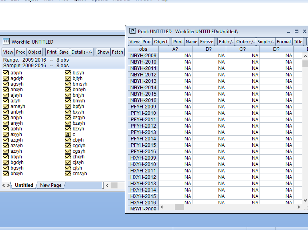Viewport: 308px width, 230px height.
Task: Select the Untitled workfile page tab
Action: [x=24, y=185]
